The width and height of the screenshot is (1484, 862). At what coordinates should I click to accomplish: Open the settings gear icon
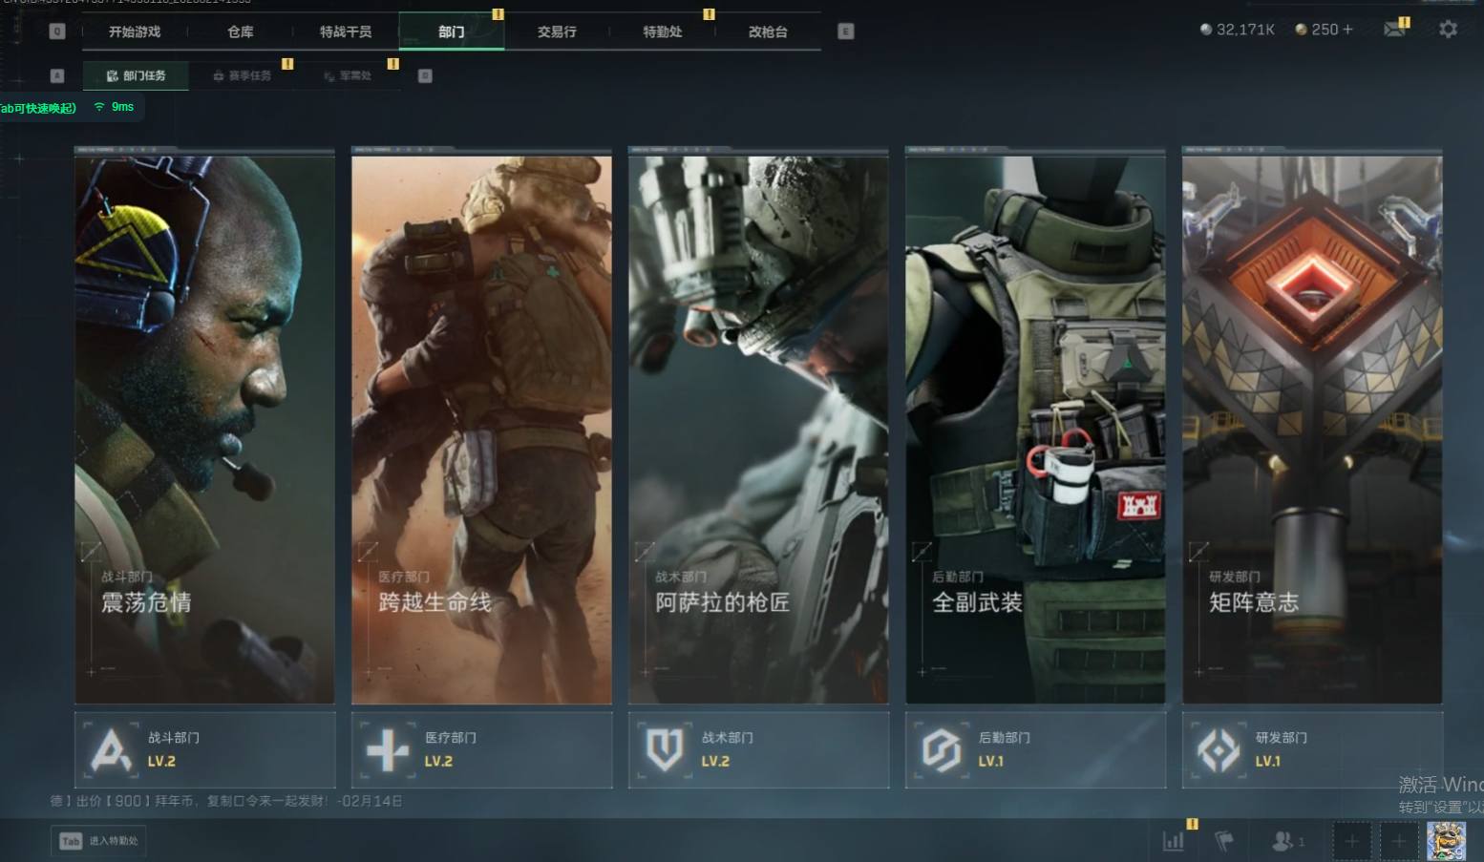[x=1448, y=30]
